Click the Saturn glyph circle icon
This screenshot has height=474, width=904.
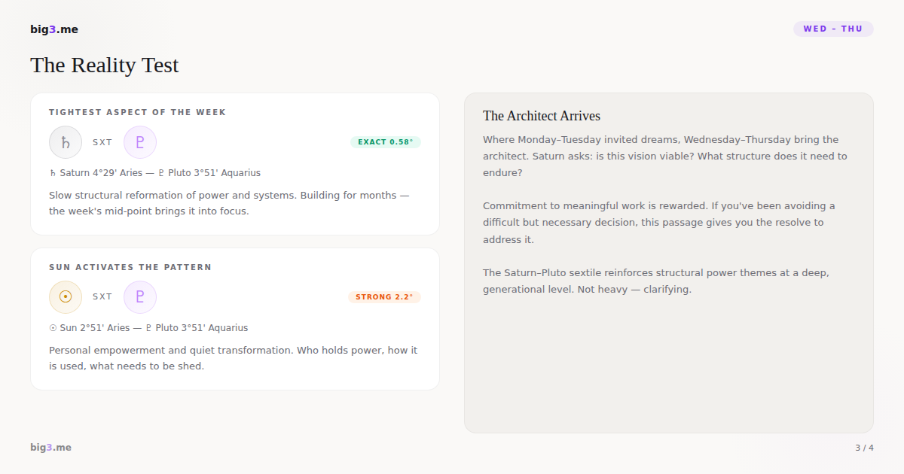(66, 142)
